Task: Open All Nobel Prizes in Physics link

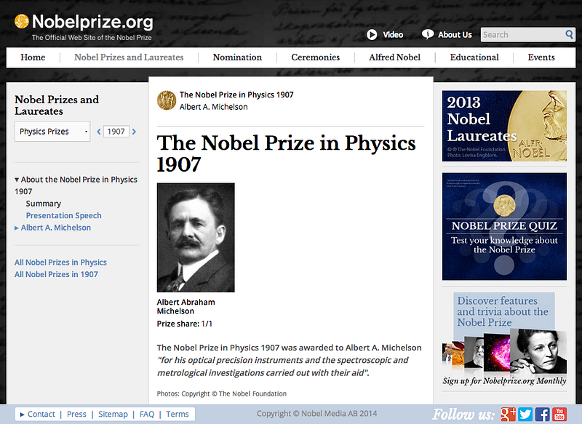Action: tap(60, 263)
